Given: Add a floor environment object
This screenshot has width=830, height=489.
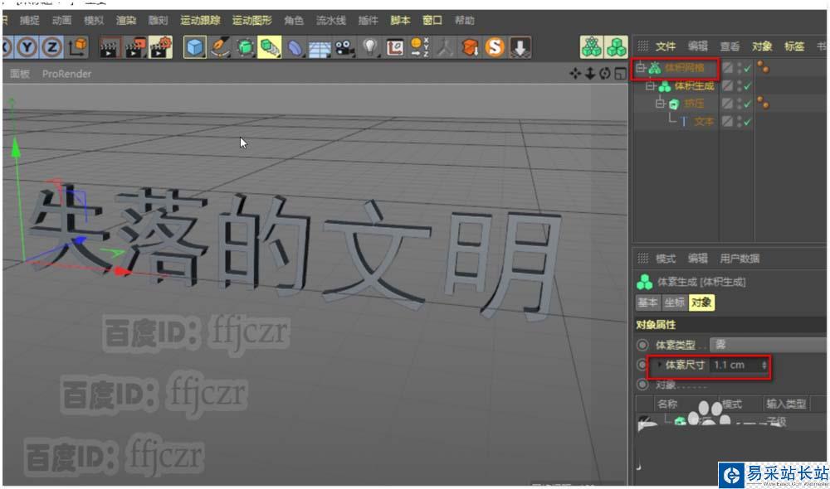Looking at the screenshot, I should (x=320, y=47).
